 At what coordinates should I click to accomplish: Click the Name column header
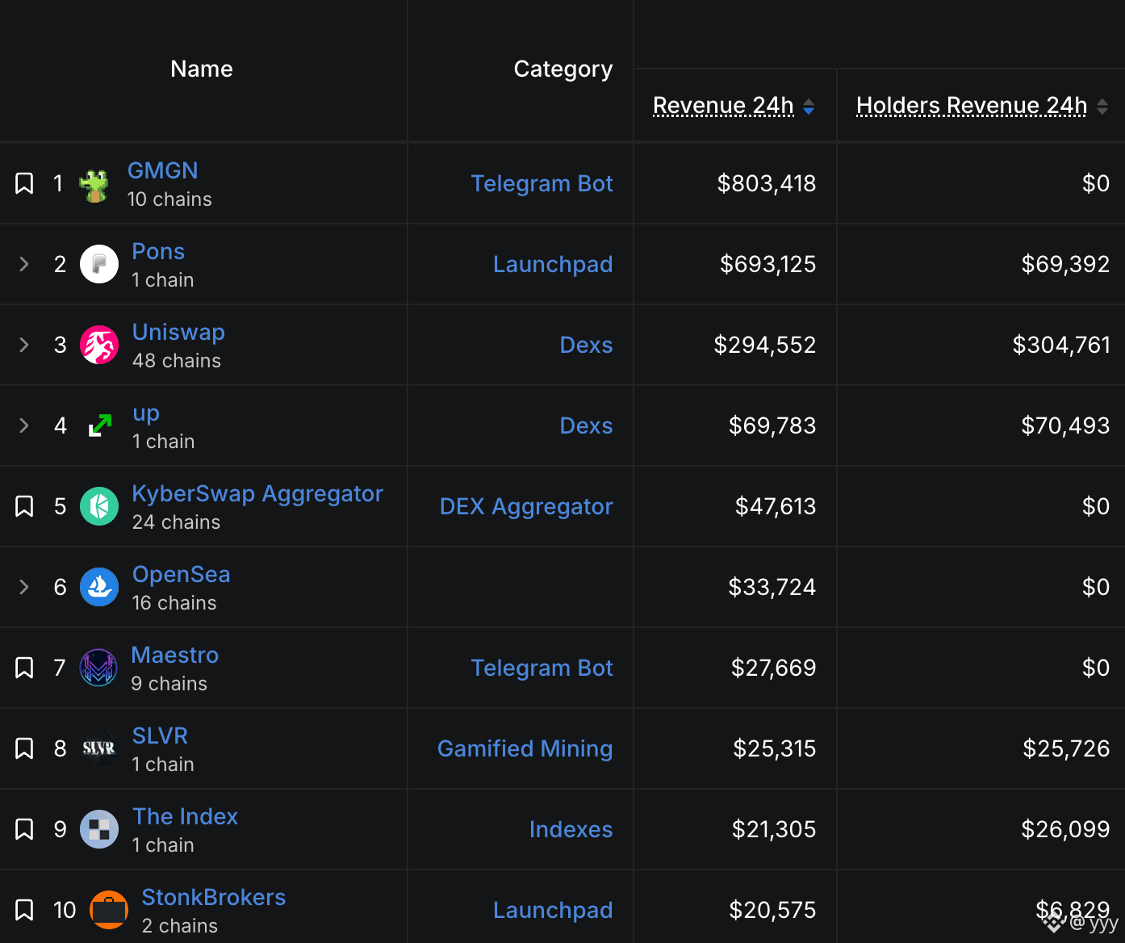point(202,69)
